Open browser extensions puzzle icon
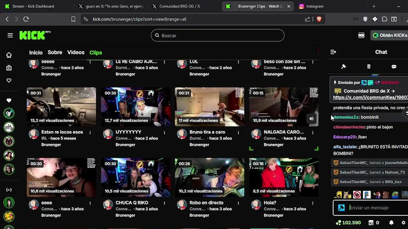The height and width of the screenshot is (229, 408). [x=384, y=19]
